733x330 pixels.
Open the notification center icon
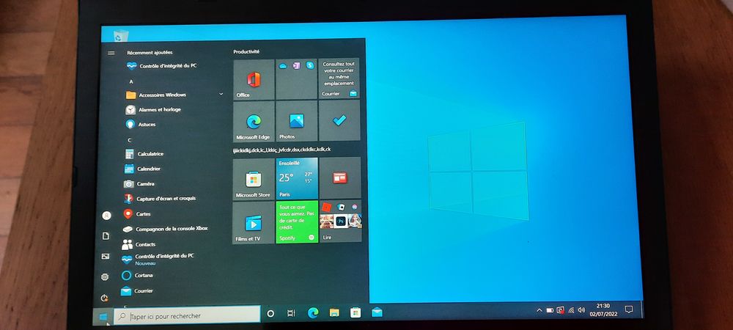click(x=629, y=309)
